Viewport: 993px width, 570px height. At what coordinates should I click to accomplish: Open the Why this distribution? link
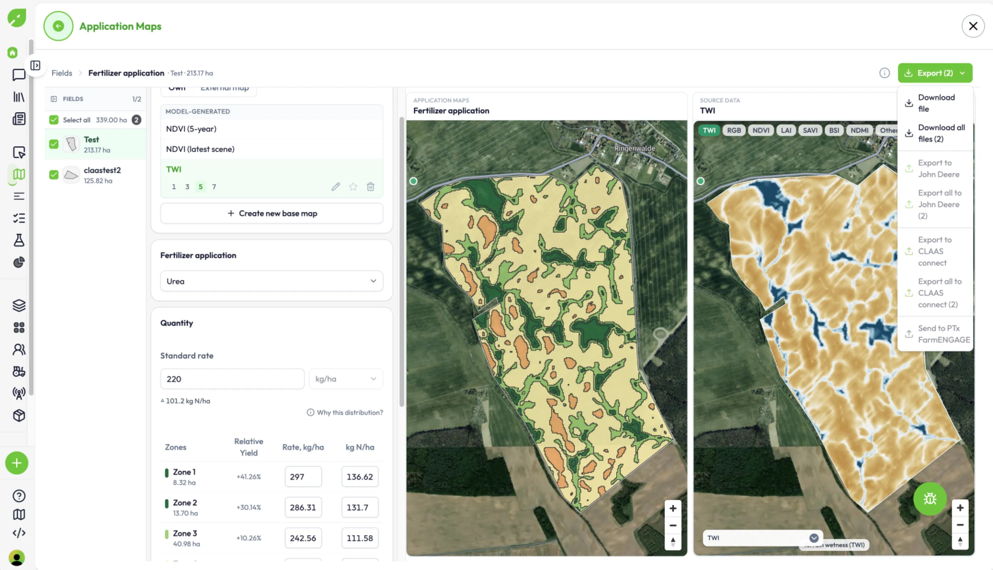pos(345,412)
